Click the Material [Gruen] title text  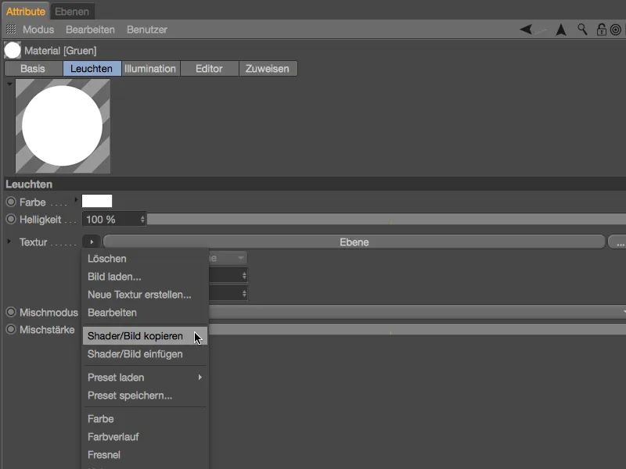pyautogui.click(x=60, y=51)
